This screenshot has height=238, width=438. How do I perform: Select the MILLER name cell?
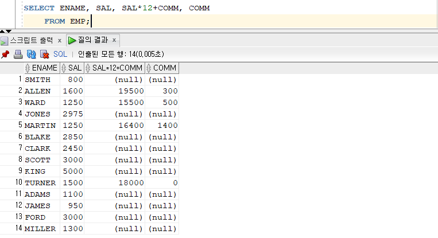pyautogui.click(x=42, y=228)
